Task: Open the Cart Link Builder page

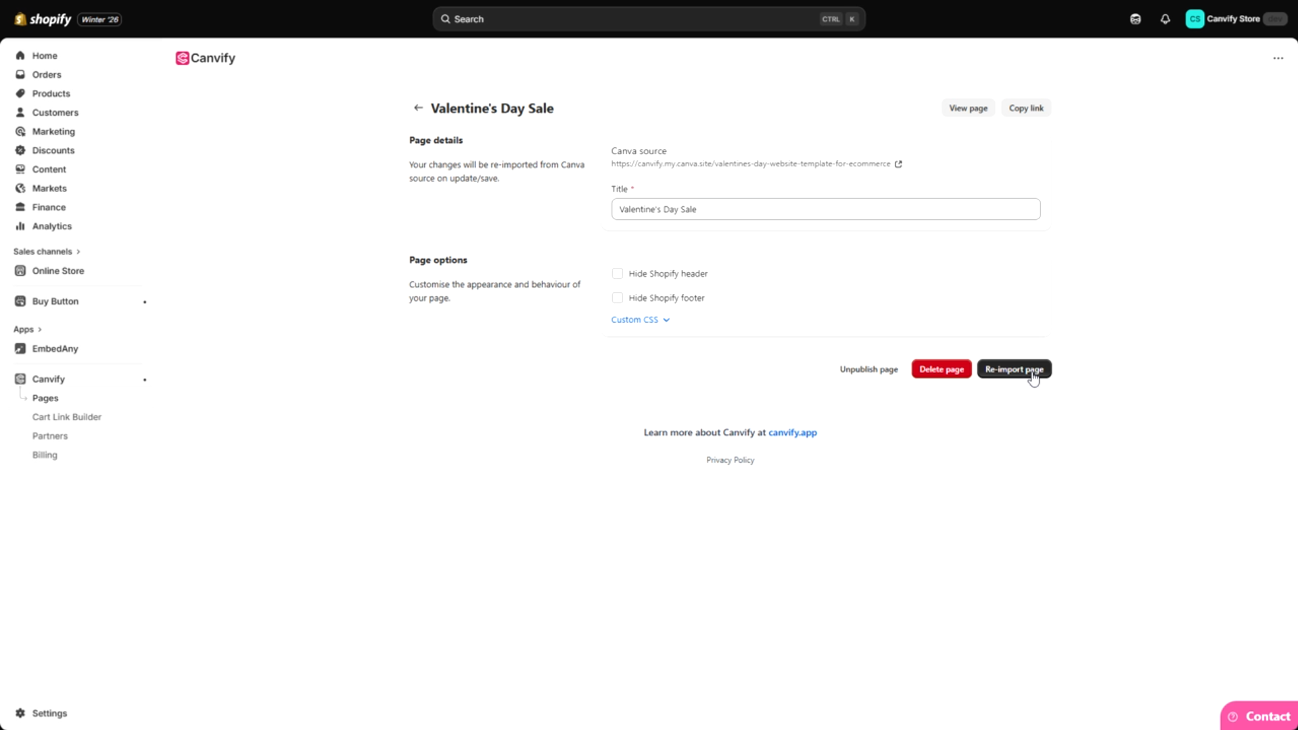Action: pos(66,417)
